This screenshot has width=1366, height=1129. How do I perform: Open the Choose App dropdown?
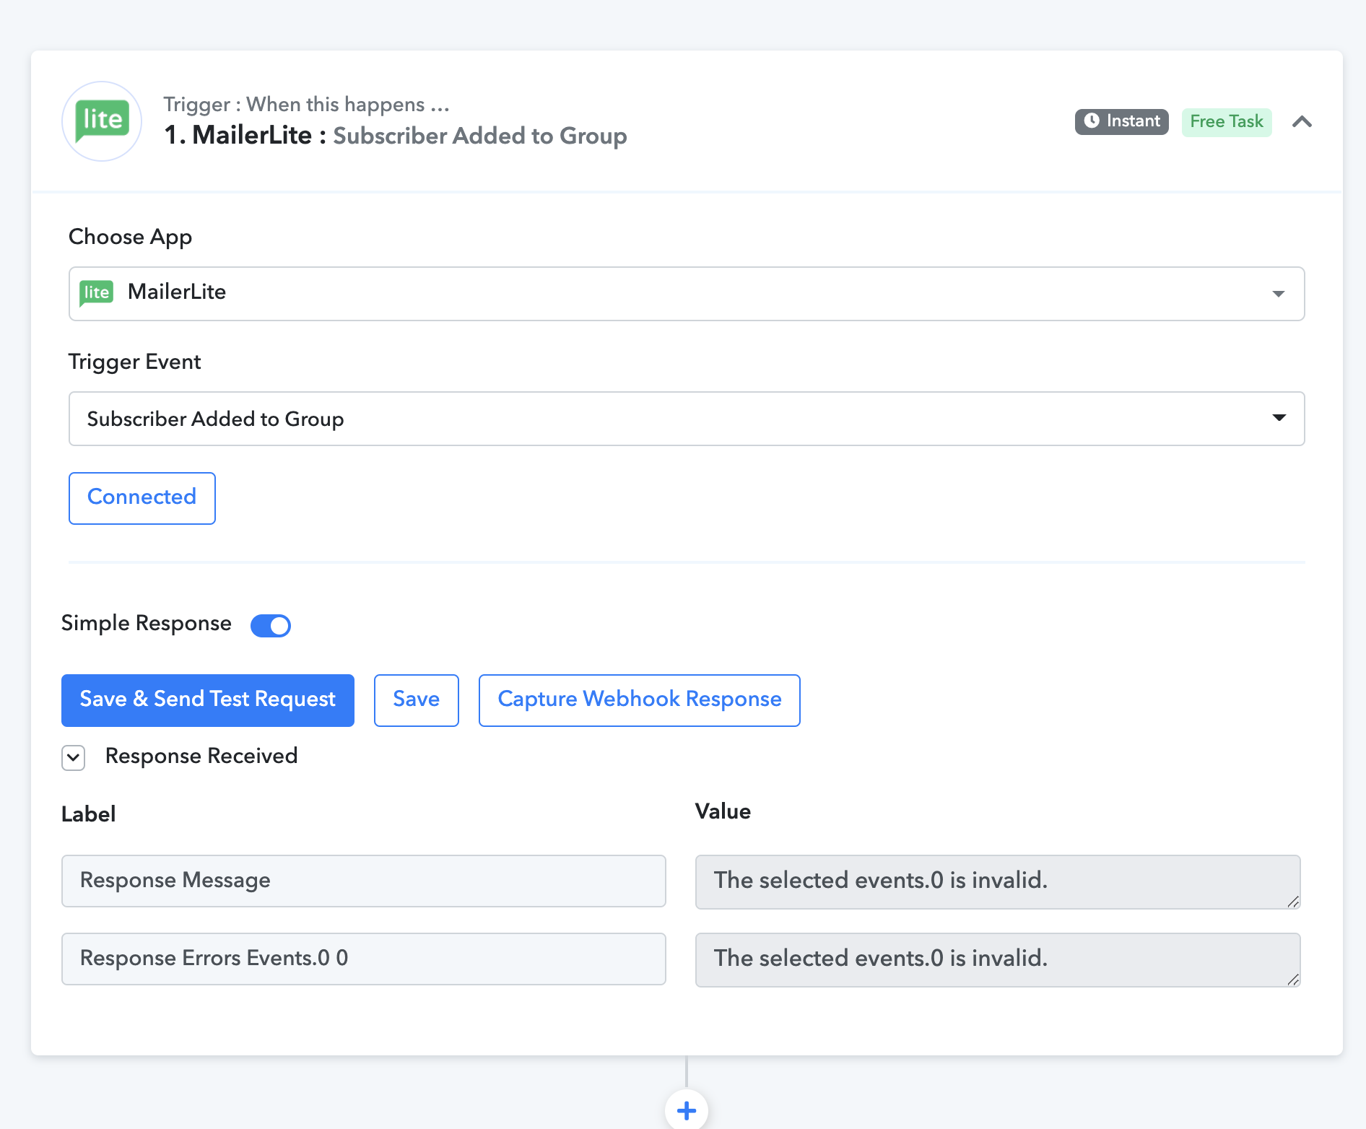pos(687,294)
